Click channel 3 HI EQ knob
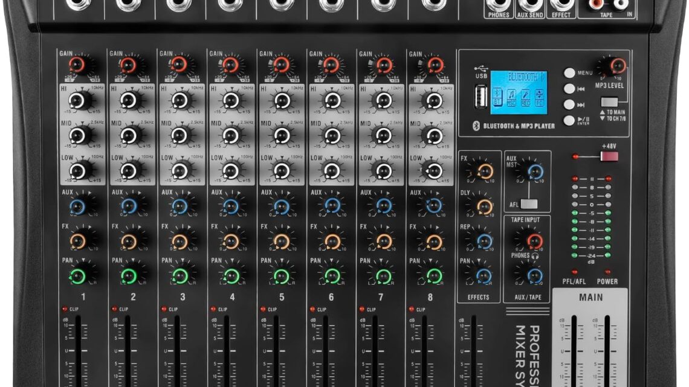This screenshot has width=689, height=387. [178, 100]
